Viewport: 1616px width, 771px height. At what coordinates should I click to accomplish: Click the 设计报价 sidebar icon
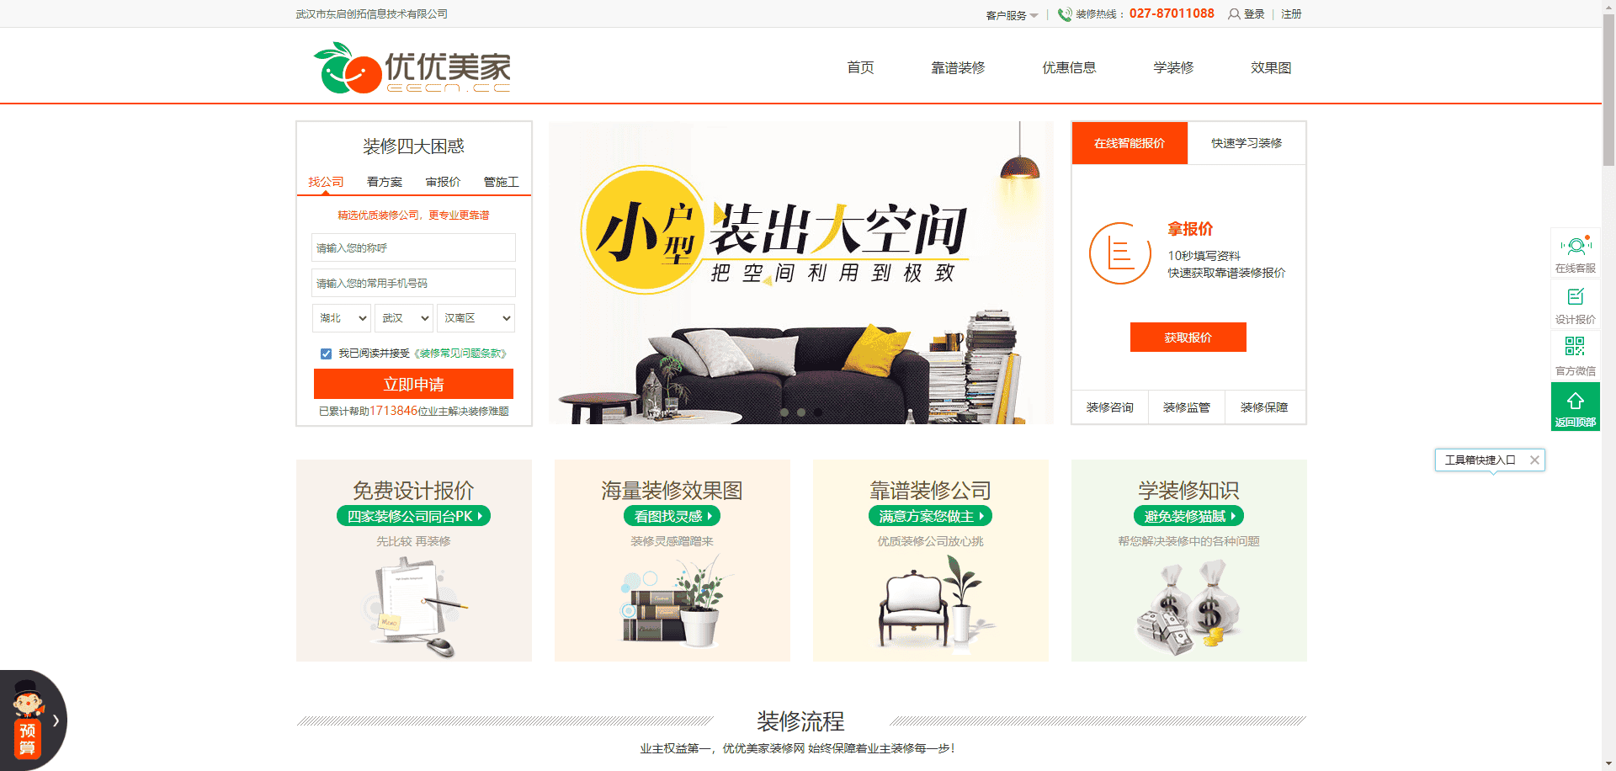coord(1576,296)
